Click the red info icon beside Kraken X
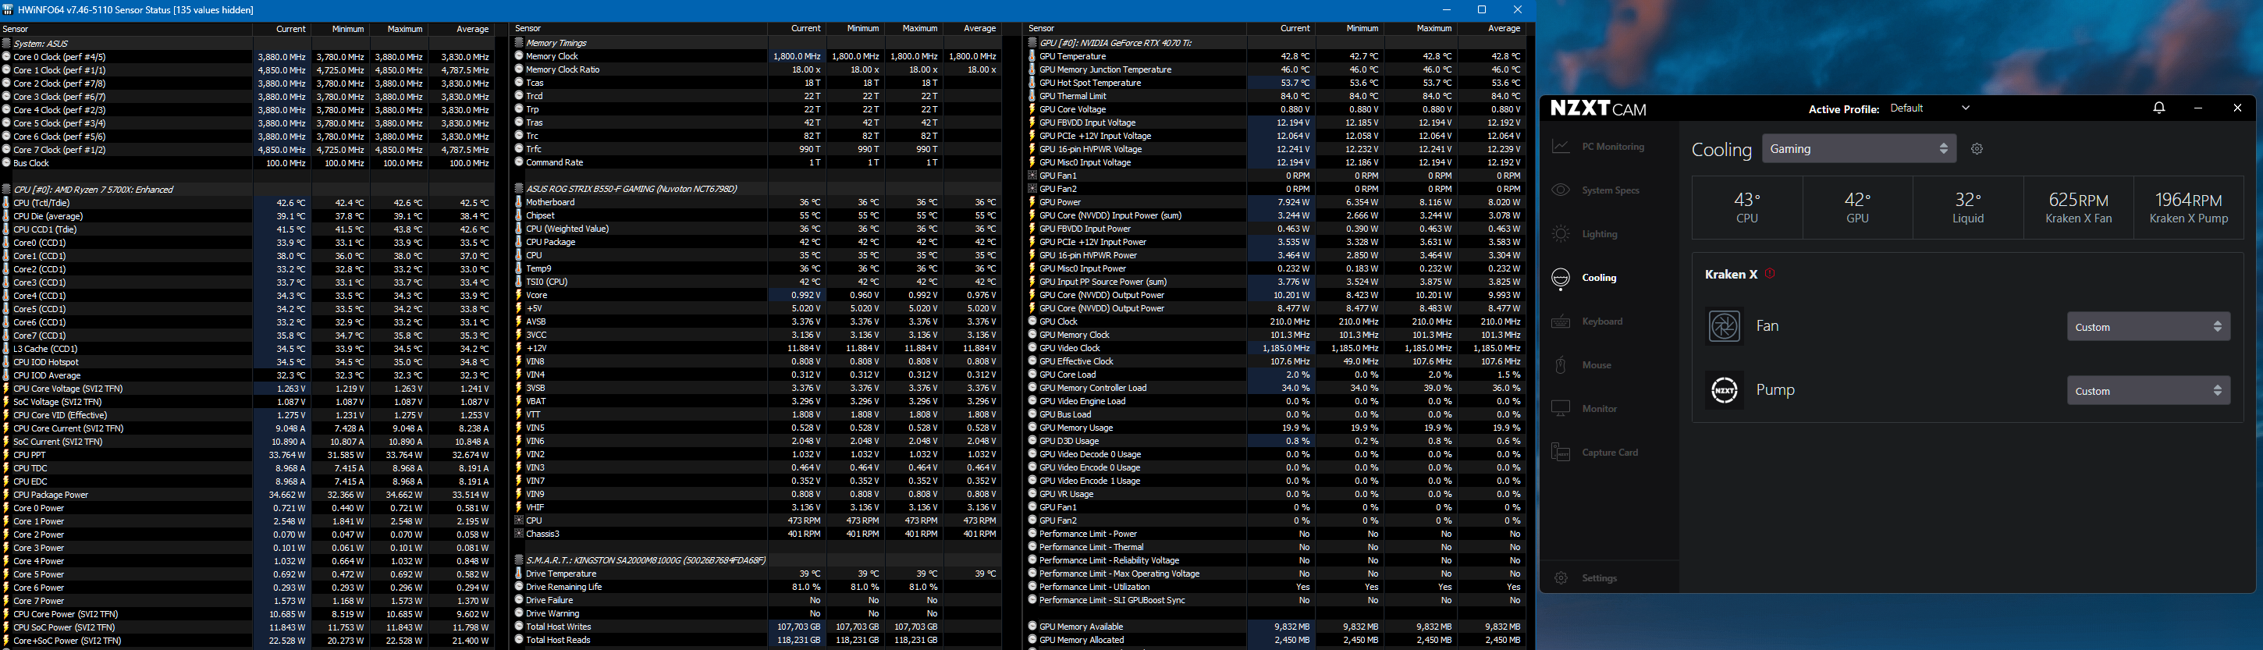Screen dimensions: 2263x650 [x=1770, y=274]
